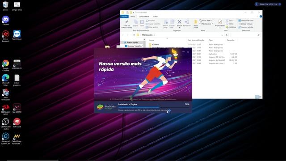This screenshot has height=161, width=286.
Task: Click the BlueStacks logo in installer
Action: [100, 107]
